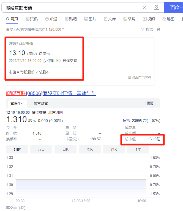Click the 市值 = 每股股价 x 总股本 formula
Screen dimensions: 183x211
[29, 72]
